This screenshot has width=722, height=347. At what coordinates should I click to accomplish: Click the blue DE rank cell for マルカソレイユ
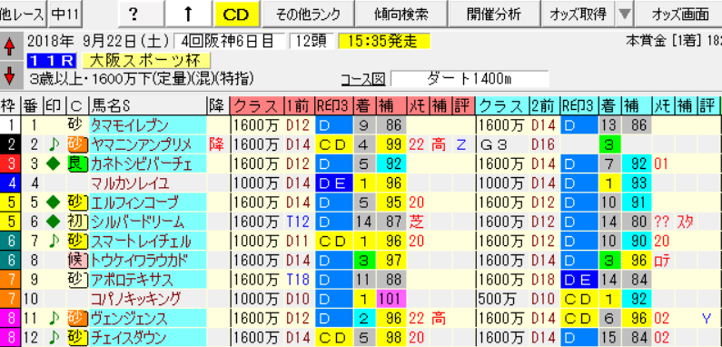[x=334, y=183]
